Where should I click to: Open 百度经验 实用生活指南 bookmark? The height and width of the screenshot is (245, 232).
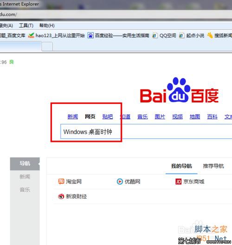click(122, 36)
